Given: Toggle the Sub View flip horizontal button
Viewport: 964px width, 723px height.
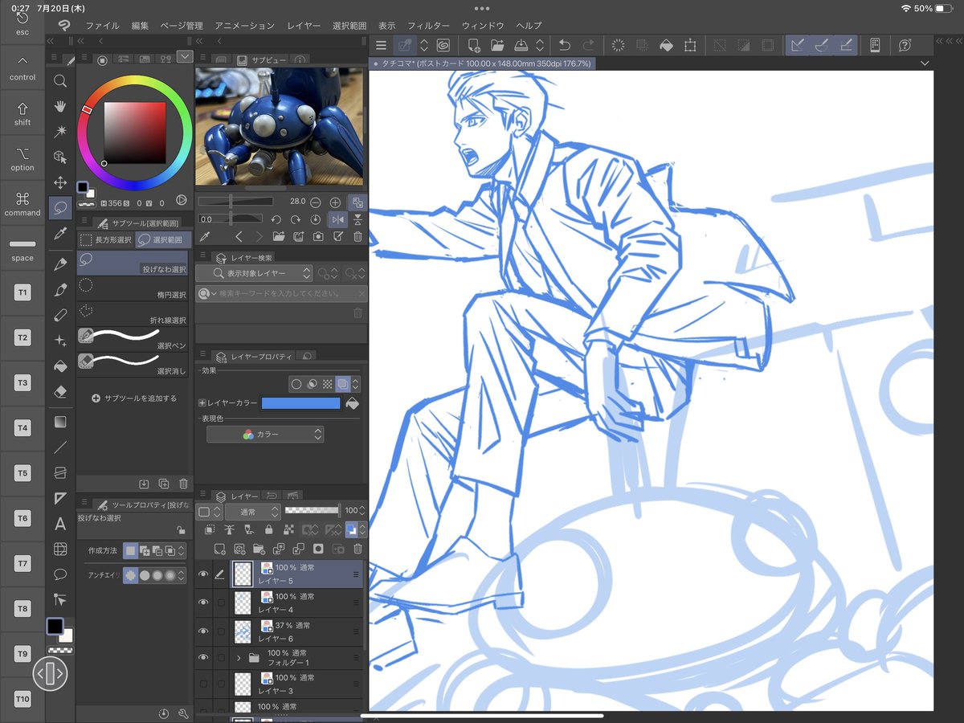Looking at the screenshot, I should pos(337,219).
